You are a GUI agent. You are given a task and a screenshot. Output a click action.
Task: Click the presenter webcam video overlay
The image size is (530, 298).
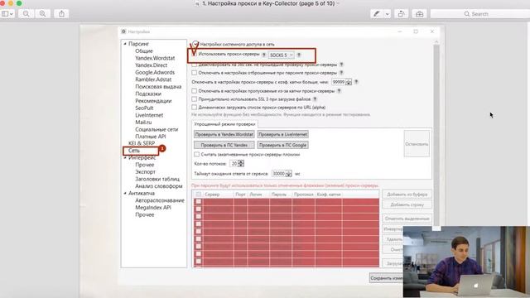(466, 262)
